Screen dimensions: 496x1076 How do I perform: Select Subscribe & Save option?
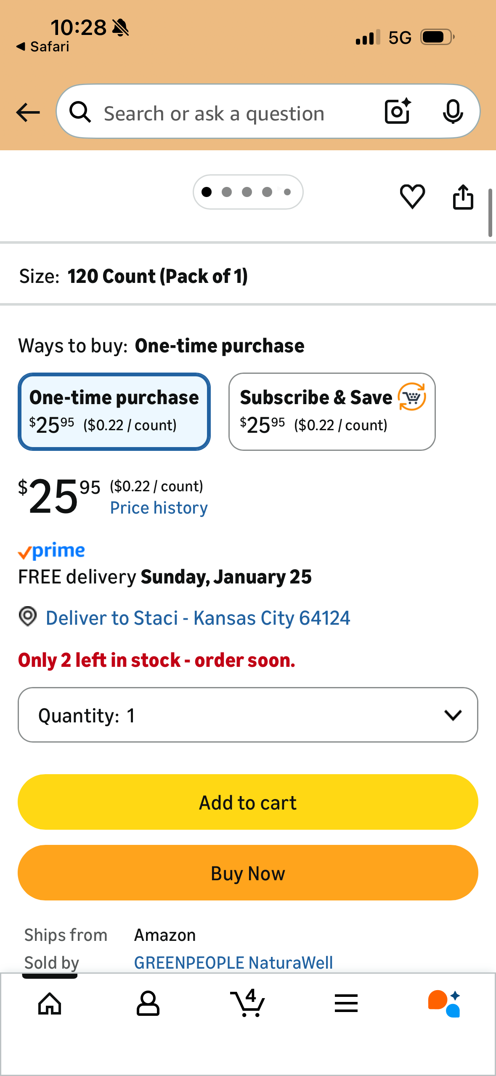tap(332, 411)
